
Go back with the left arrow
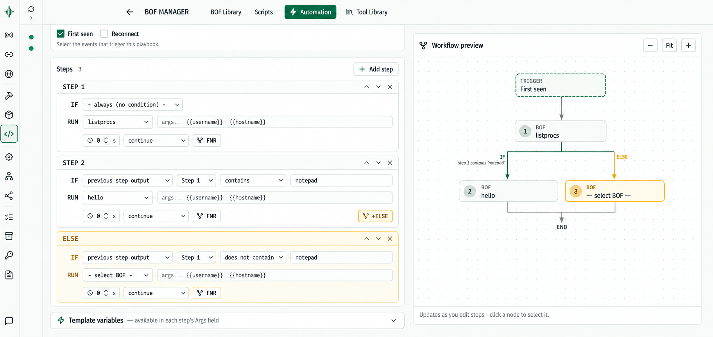click(x=130, y=12)
